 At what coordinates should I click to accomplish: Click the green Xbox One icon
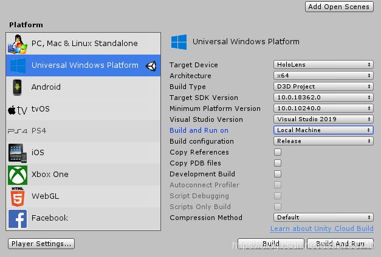pyautogui.click(x=18, y=175)
